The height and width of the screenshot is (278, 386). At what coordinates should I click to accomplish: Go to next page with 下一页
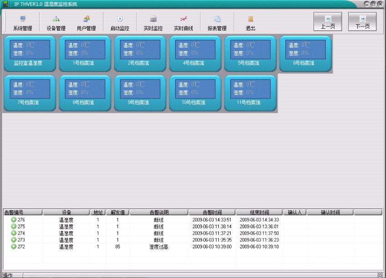pos(362,22)
